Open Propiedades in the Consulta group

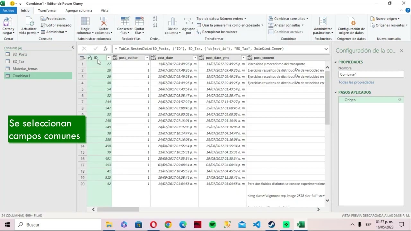point(53,19)
